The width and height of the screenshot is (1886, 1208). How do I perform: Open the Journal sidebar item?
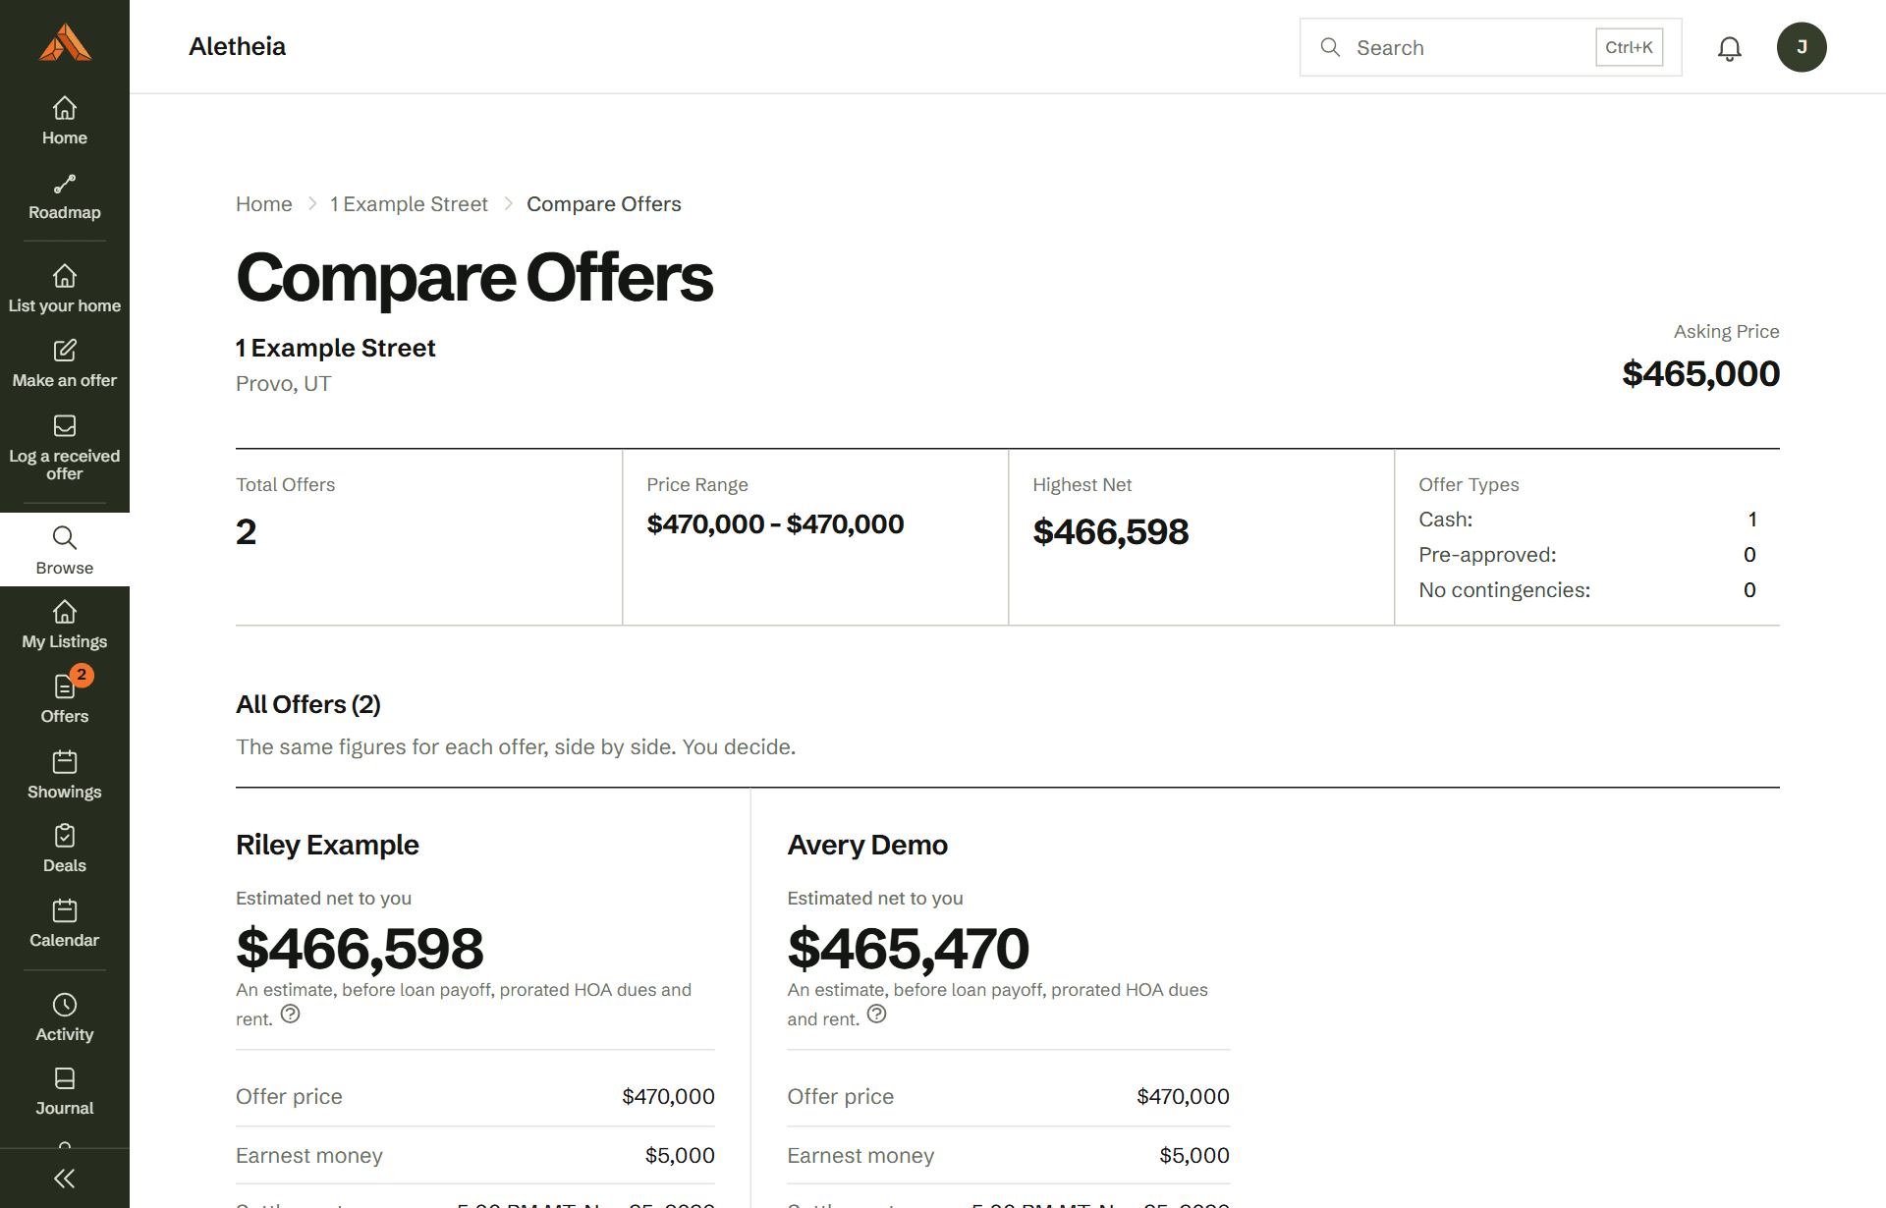tap(65, 1092)
